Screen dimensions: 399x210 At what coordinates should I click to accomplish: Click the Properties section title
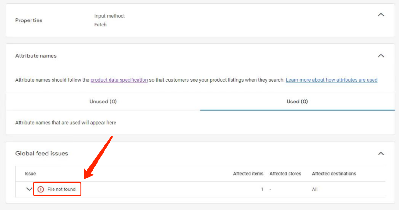coord(29,20)
